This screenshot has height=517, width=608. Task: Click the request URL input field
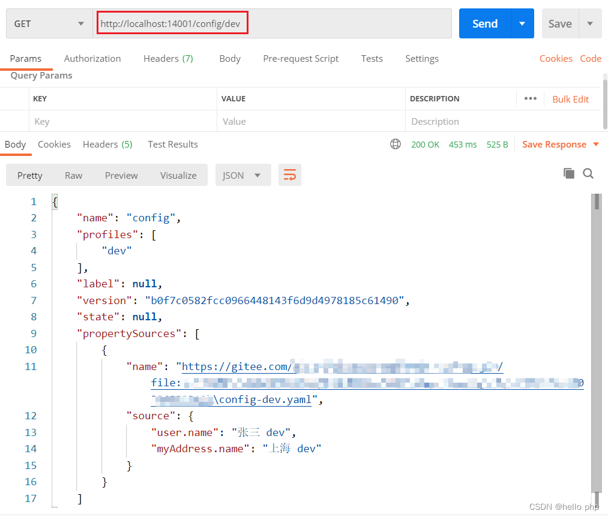272,23
